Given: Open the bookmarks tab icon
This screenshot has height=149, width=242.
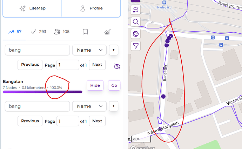Looking at the screenshot, I should [85, 32].
